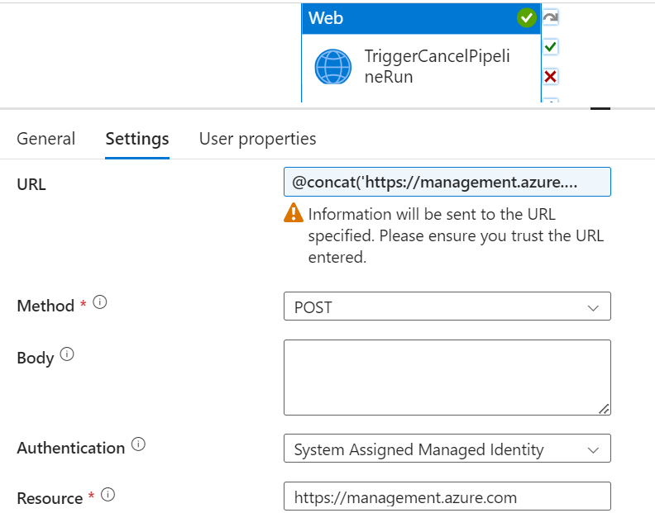This screenshot has width=655, height=513.
Task: Switch to the General tab
Action: 46,139
